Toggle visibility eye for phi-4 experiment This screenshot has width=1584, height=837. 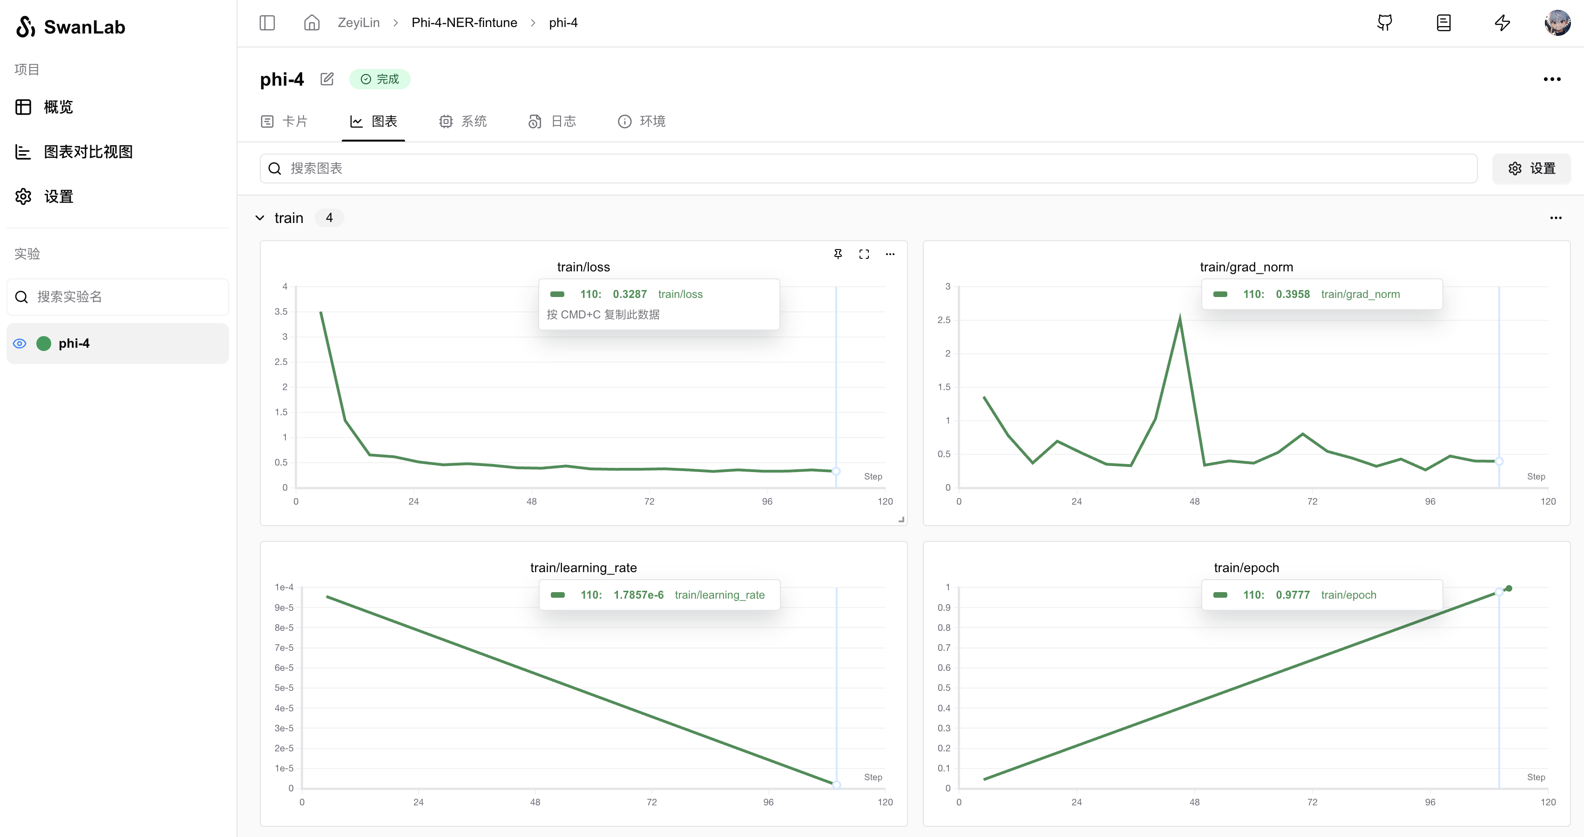(x=20, y=343)
